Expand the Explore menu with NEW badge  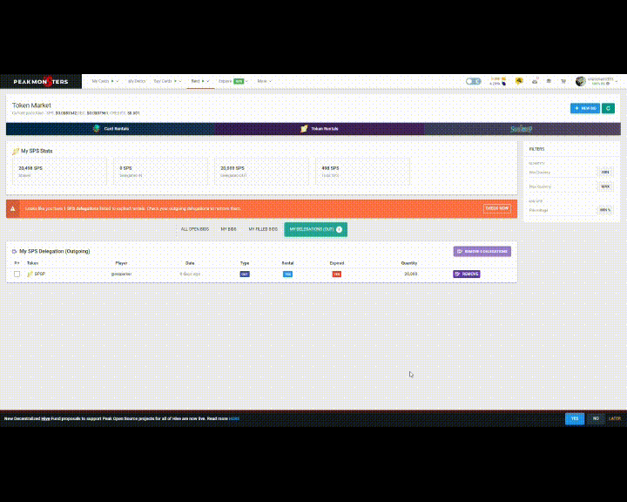click(x=233, y=81)
